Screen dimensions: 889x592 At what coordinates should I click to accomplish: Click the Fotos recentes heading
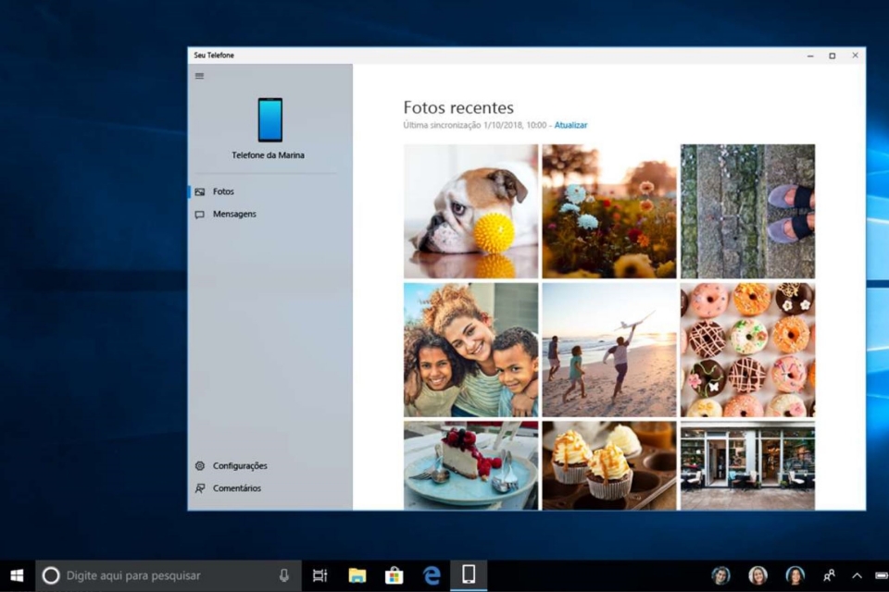[x=458, y=107]
